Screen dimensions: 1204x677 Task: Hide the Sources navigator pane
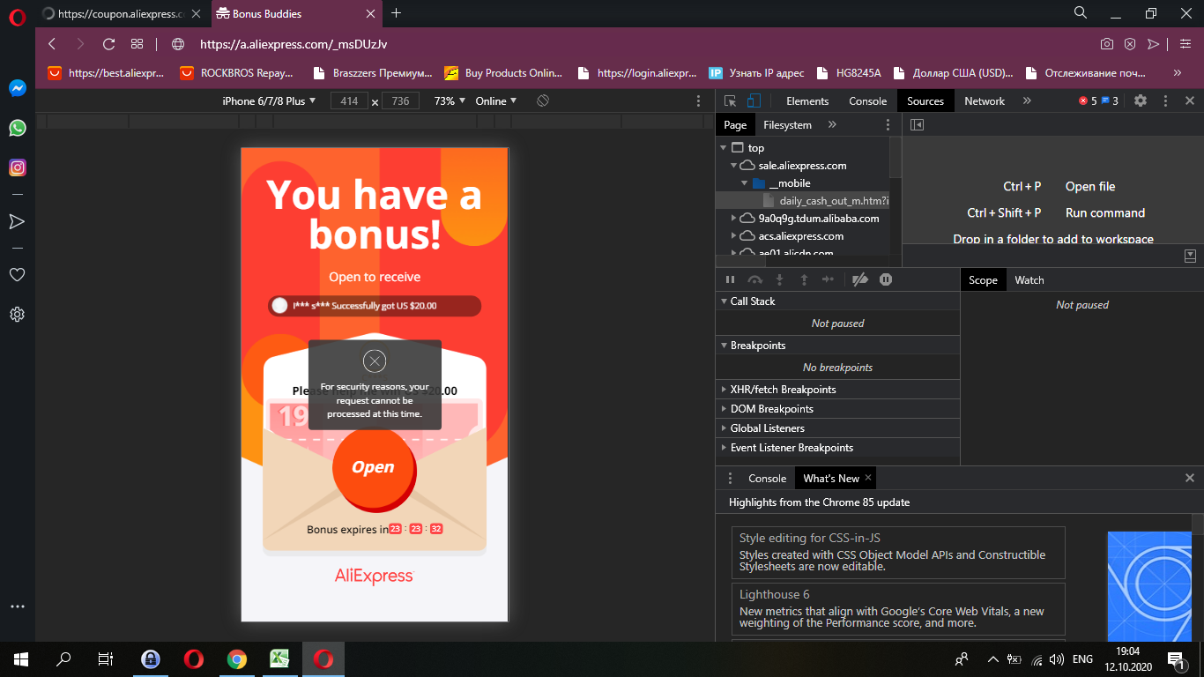click(x=917, y=125)
